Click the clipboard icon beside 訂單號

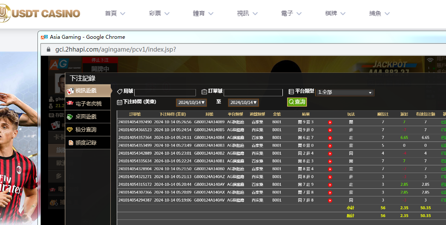point(204,92)
